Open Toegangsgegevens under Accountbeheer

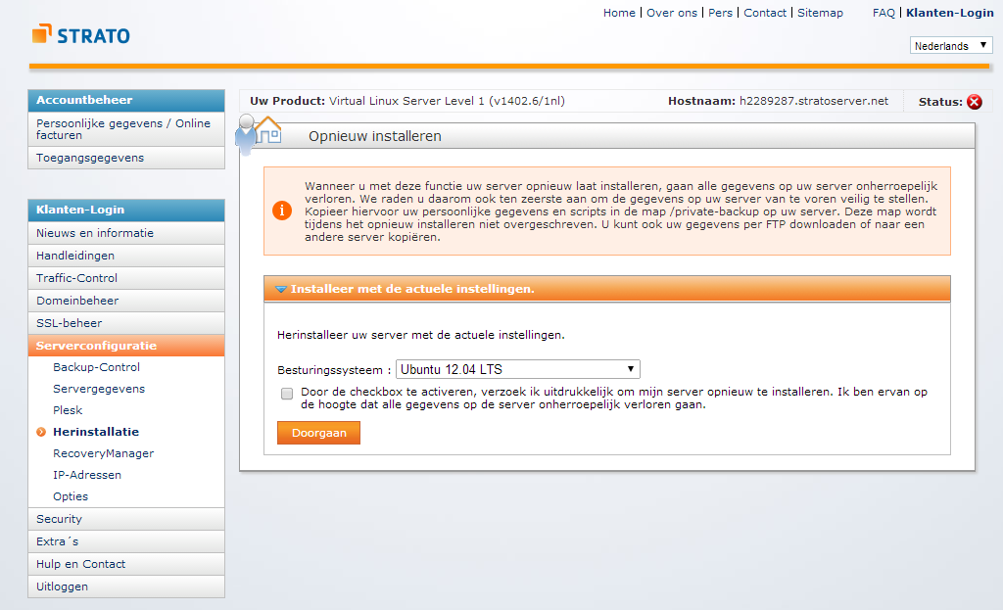[x=90, y=158]
